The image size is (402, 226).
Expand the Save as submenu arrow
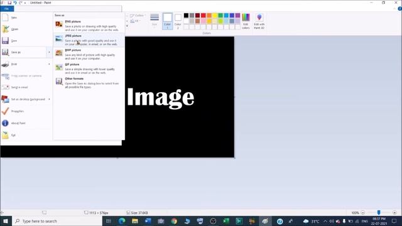tap(49, 52)
